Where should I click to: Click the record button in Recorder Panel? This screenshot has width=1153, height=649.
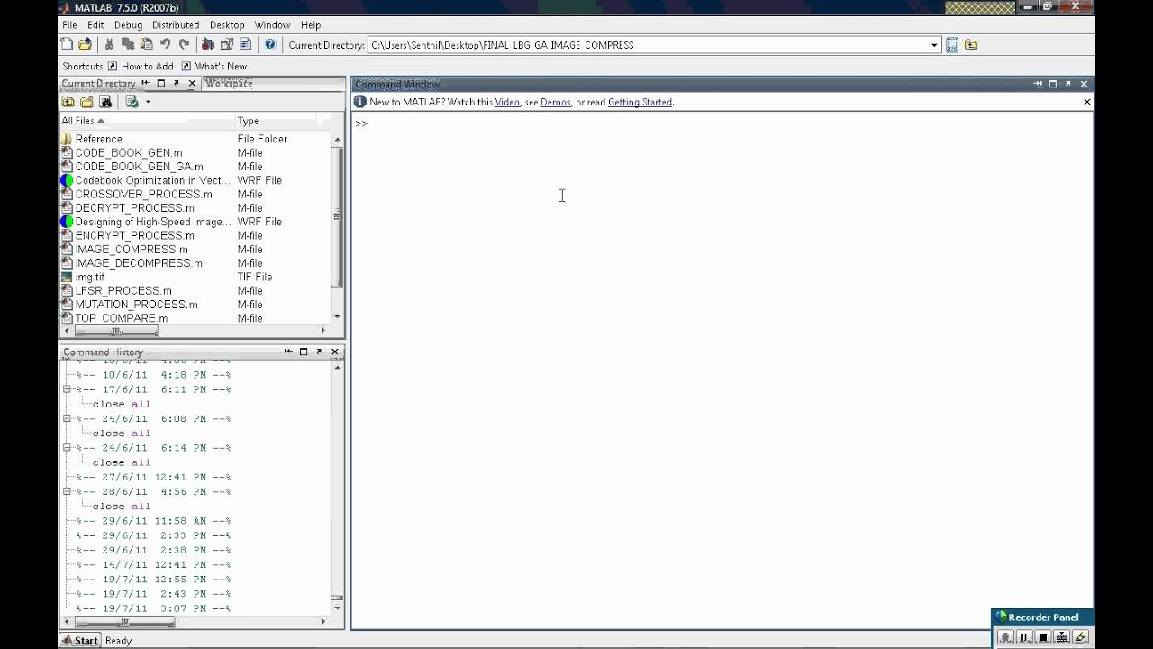1005,637
